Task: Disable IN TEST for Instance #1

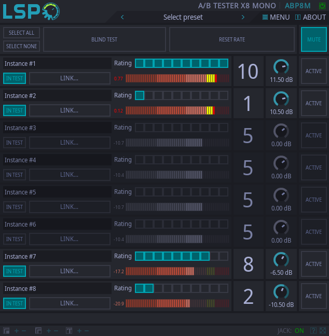Action: [x=15, y=78]
